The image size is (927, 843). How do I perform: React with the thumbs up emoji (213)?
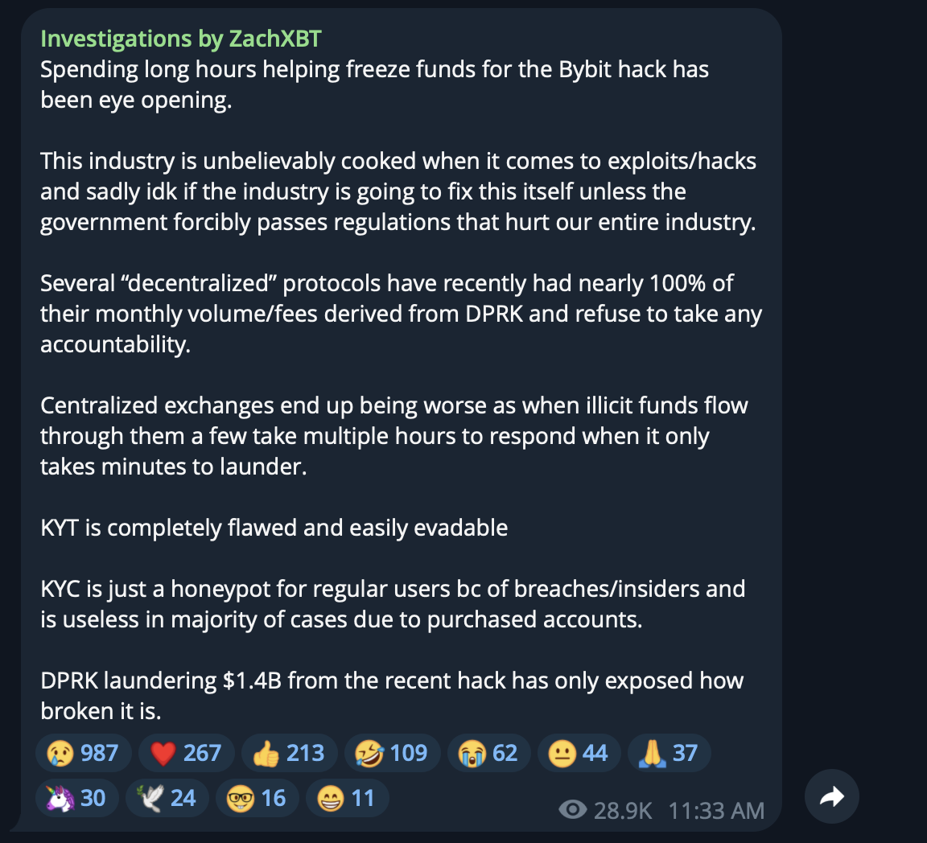click(x=288, y=753)
